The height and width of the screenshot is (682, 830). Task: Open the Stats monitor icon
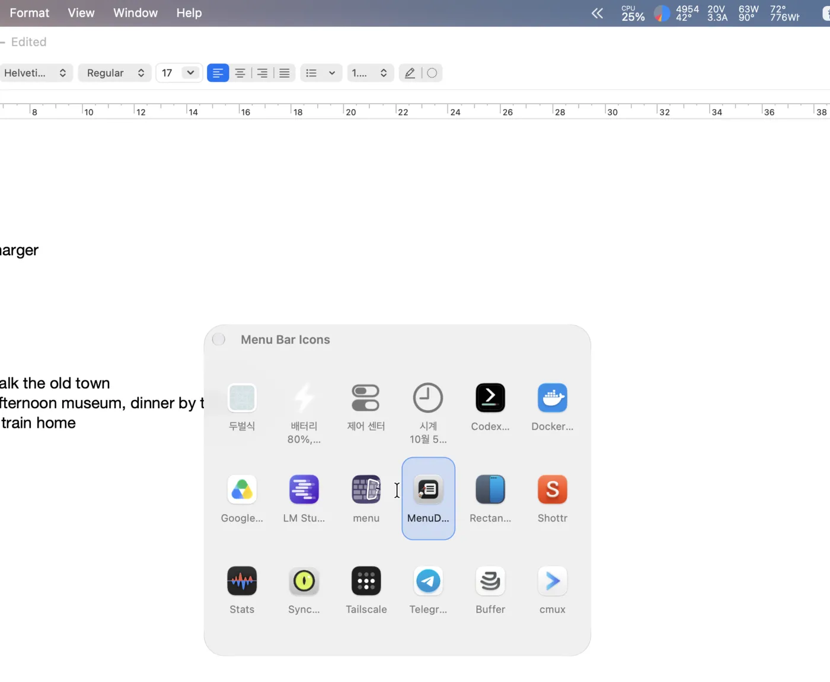(x=242, y=581)
